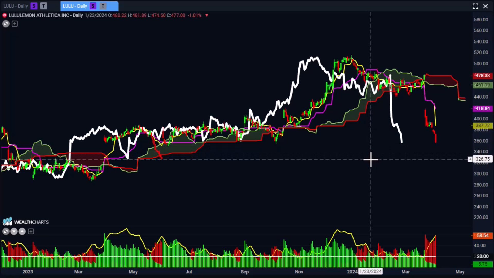494x278 pixels.
Task: Click the purple S icon on the active tab
Action: 93,6
